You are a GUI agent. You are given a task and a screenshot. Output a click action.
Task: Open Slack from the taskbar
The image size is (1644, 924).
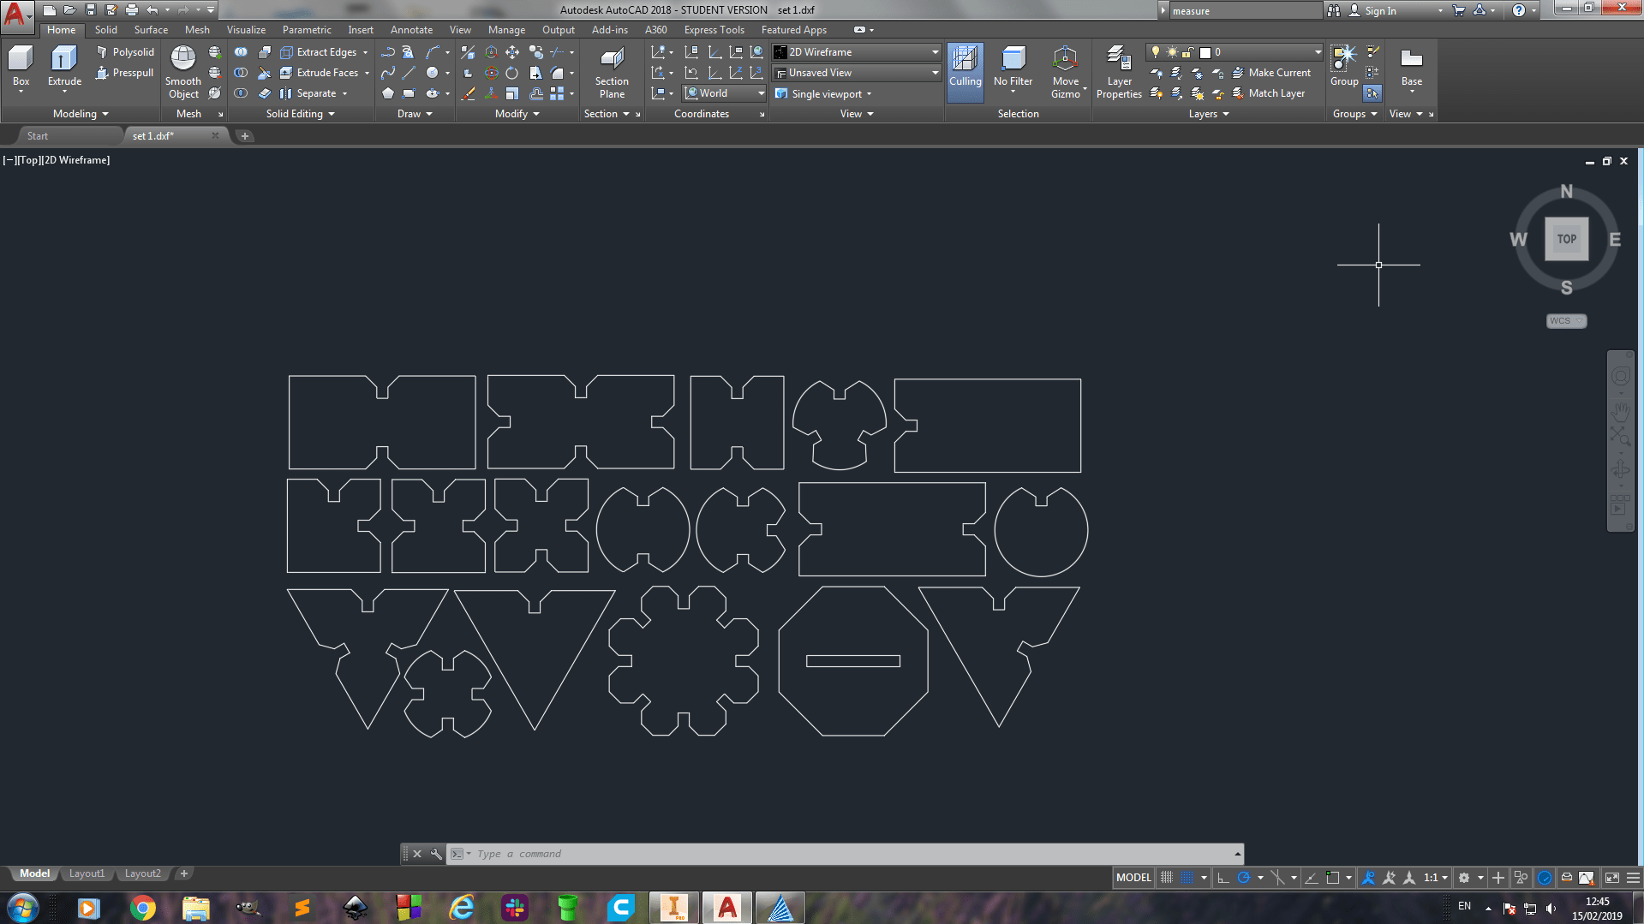[515, 907]
